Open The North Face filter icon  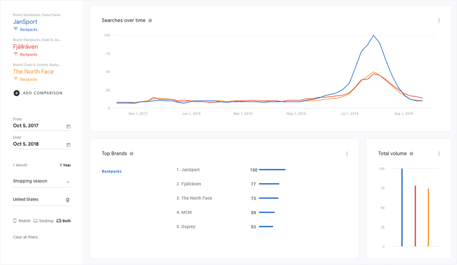coord(16,79)
